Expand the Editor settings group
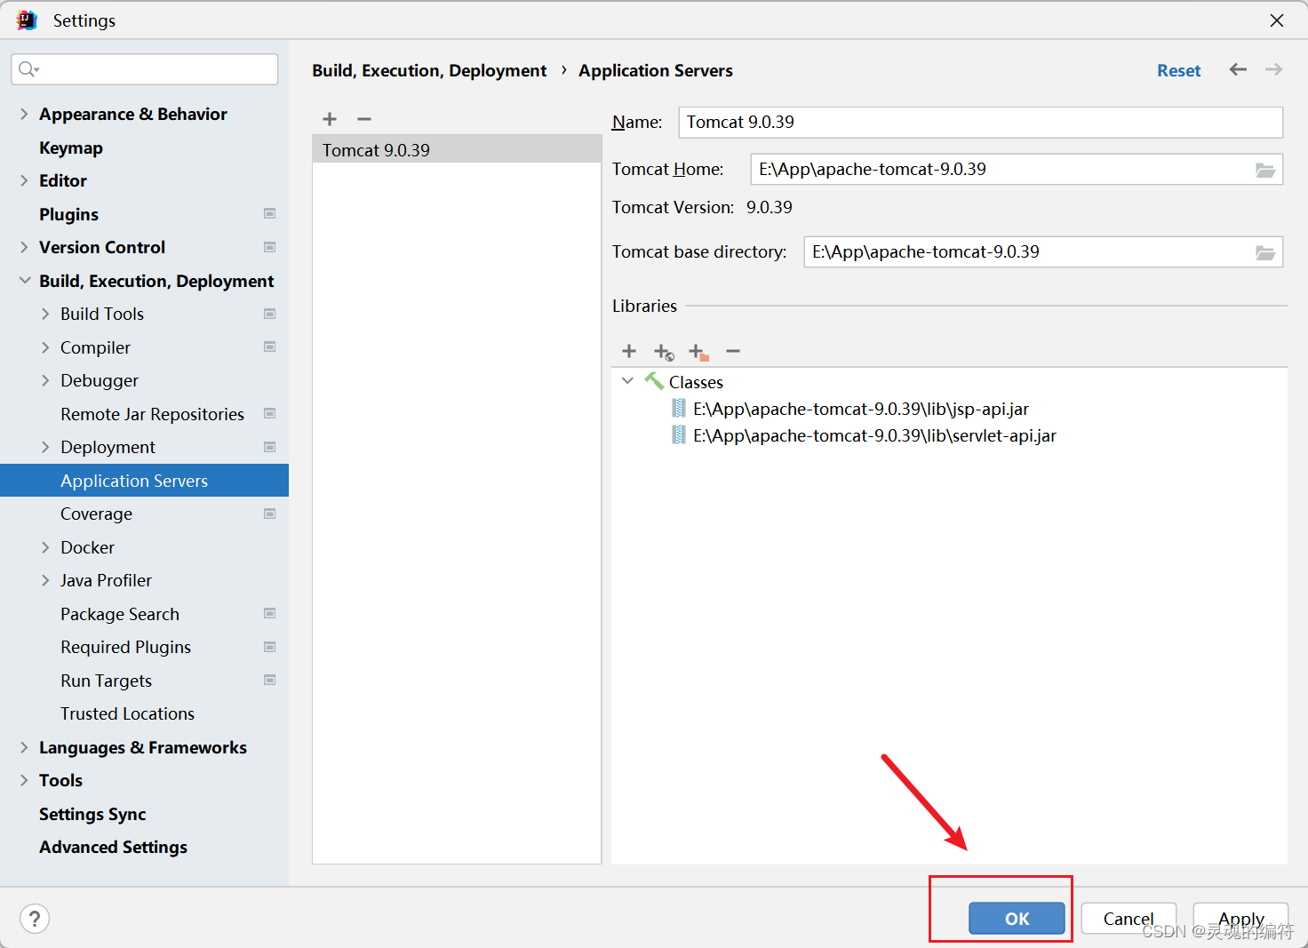The height and width of the screenshot is (948, 1308). (24, 180)
